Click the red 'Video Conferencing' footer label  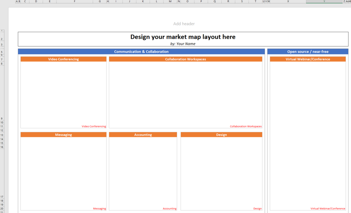(94, 126)
